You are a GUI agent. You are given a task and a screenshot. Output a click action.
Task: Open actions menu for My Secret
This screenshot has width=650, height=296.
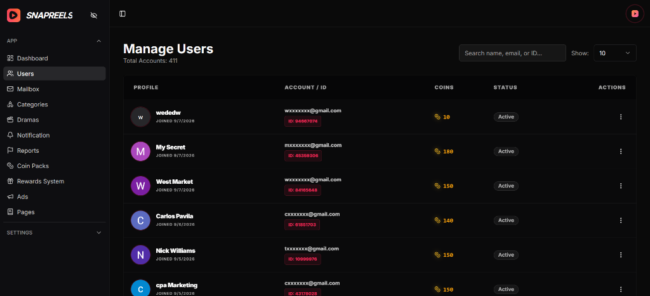tap(621, 151)
